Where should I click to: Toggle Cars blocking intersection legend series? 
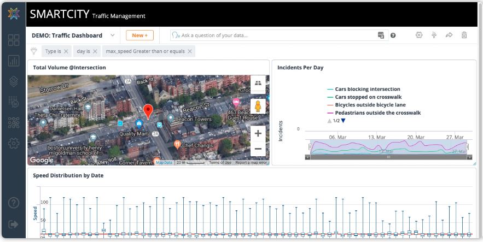click(x=367, y=89)
